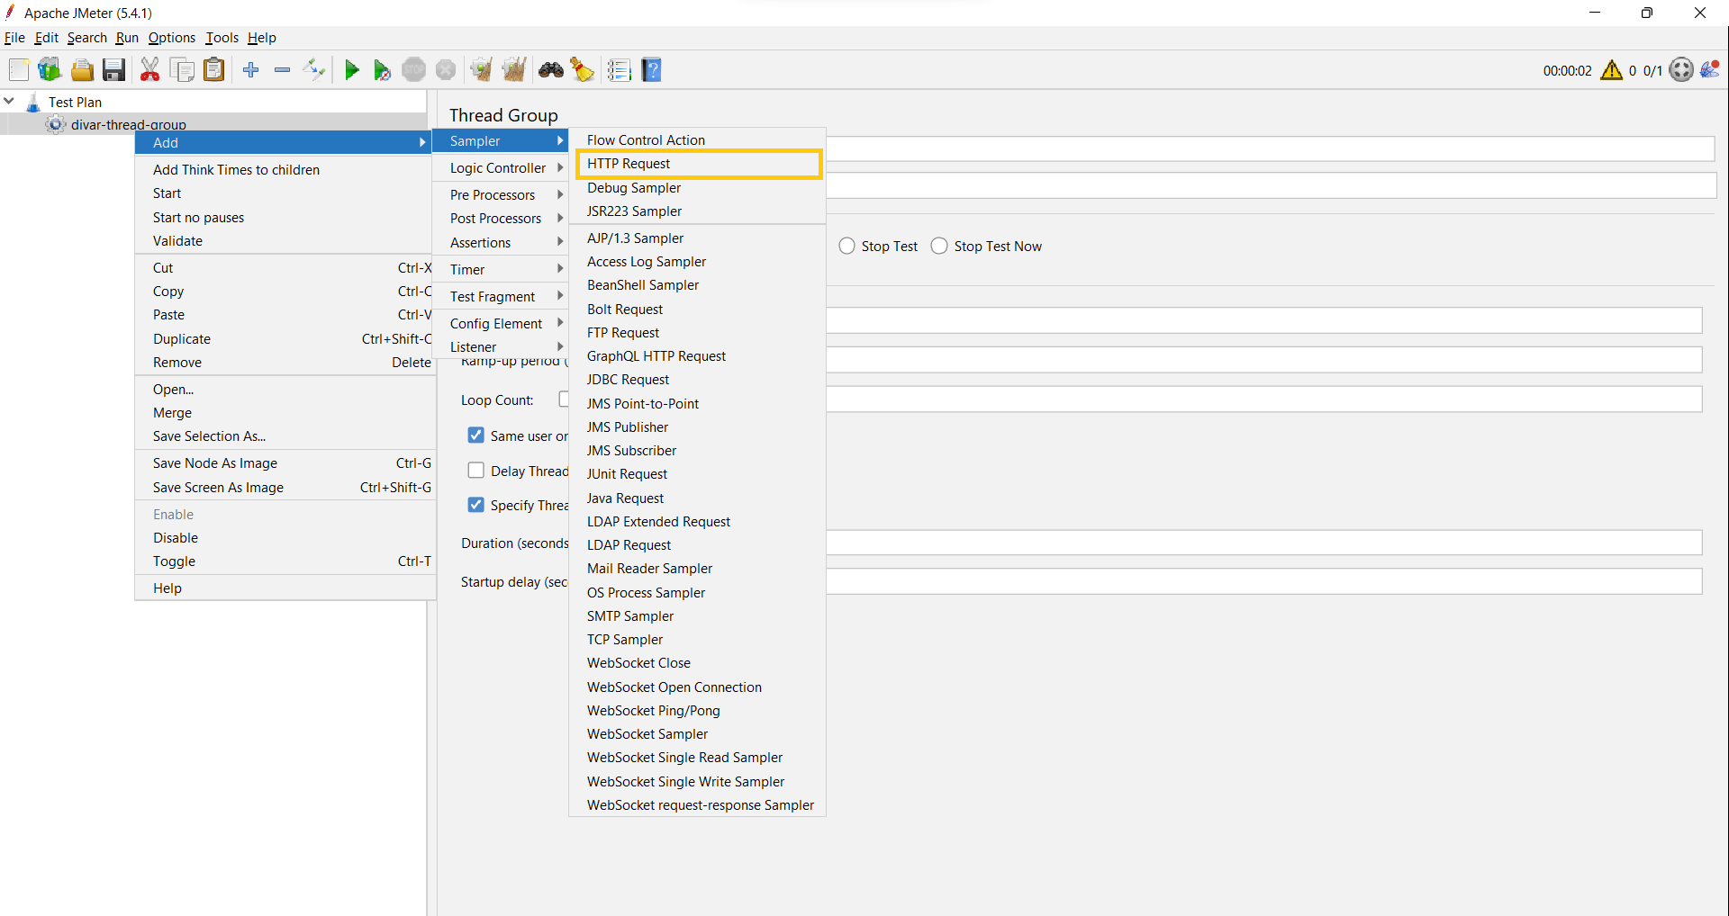
Task: Toggle the Delay Thread creation checkbox
Action: point(476,471)
